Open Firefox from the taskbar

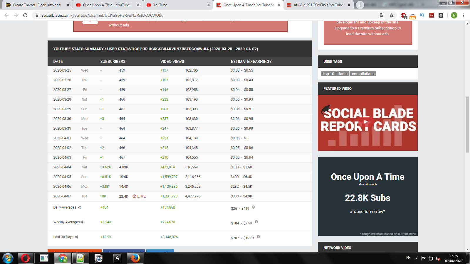(x=135, y=258)
